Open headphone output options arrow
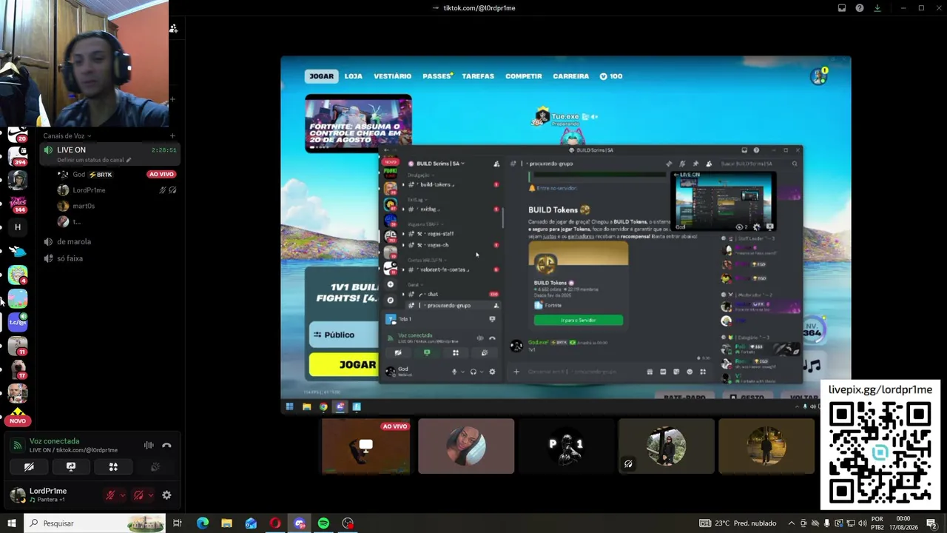The height and width of the screenshot is (533, 947). pyautogui.click(x=150, y=495)
